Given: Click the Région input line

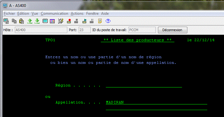Looking at the screenshot, I should 144,85.
